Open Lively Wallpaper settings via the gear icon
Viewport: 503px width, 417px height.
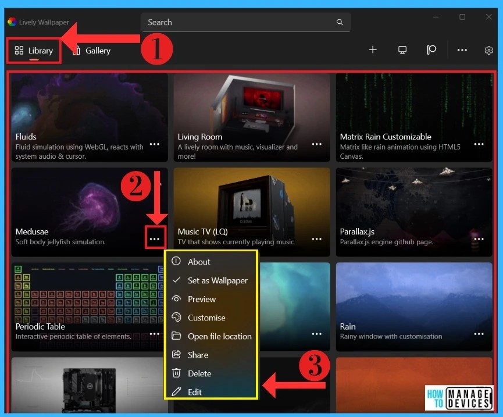[488, 51]
